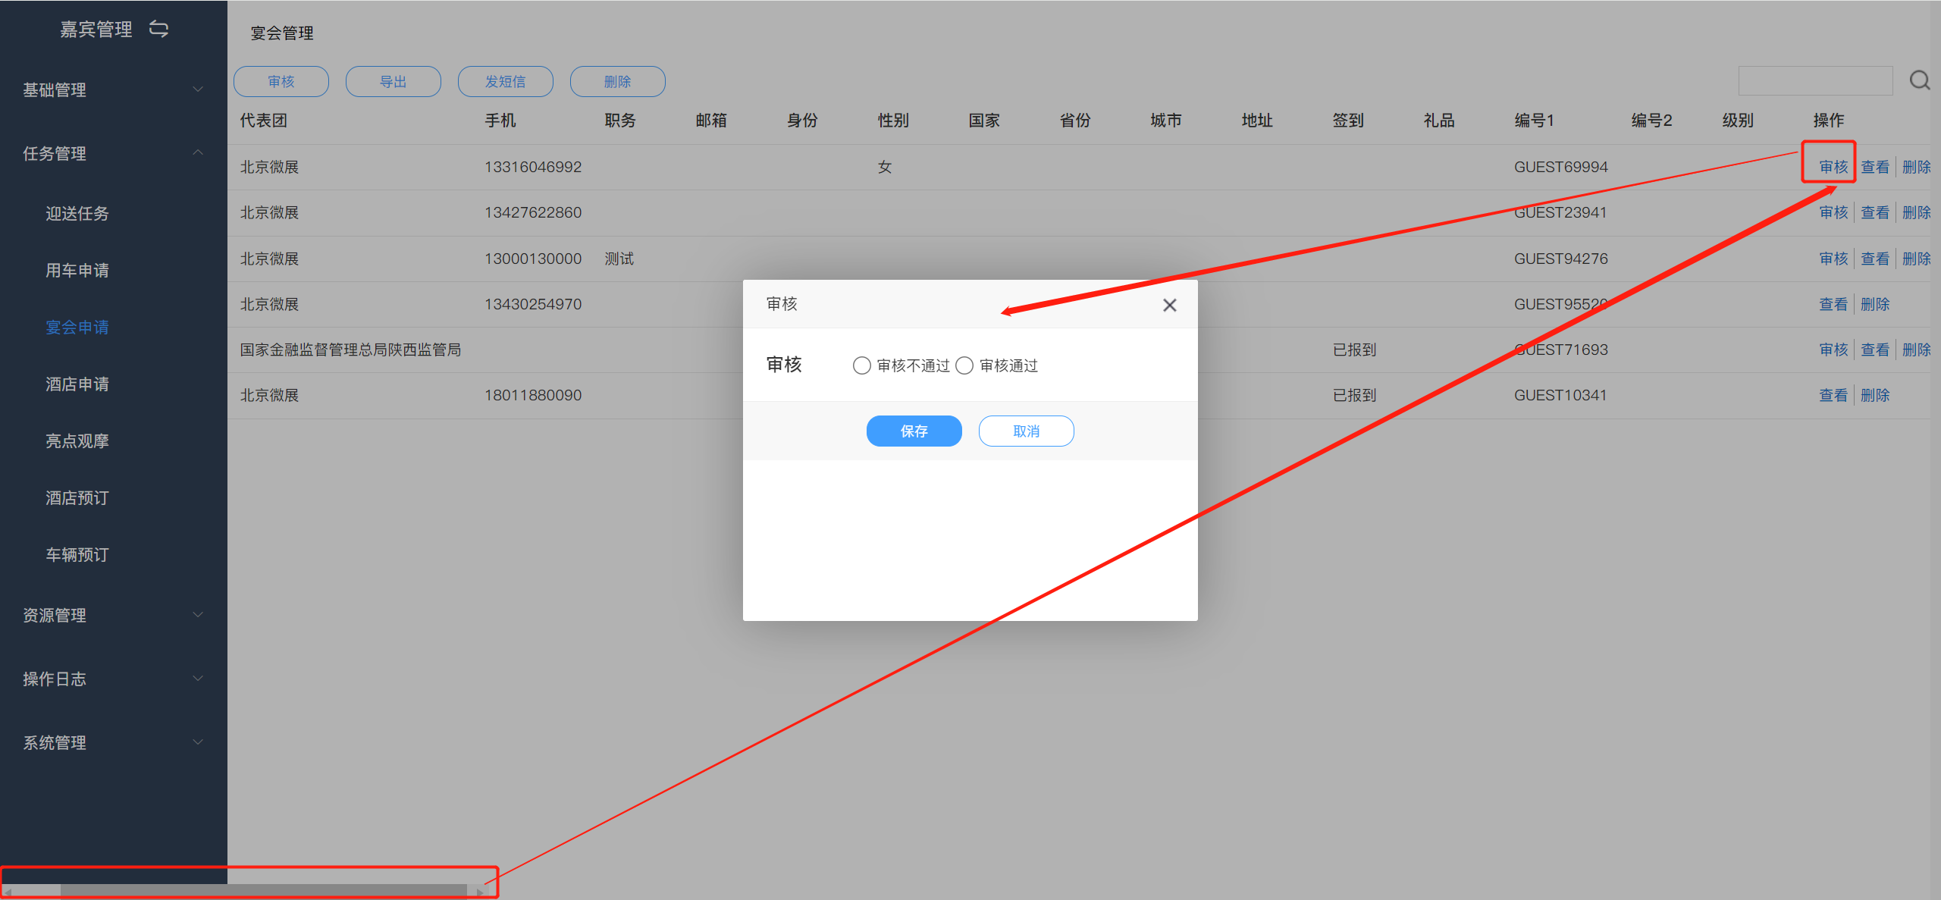
Task: Collapse the 任务管理 sidebar section
Action: pyautogui.click(x=114, y=153)
